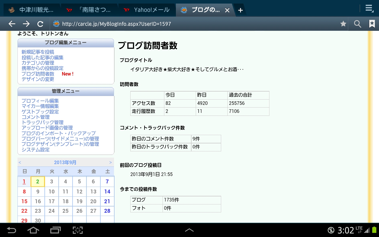379x237 pixels.
Task: Bookmark this page with the star
Action: (x=343, y=24)
